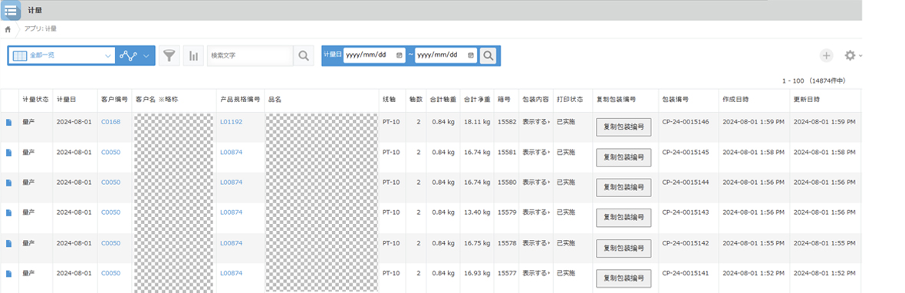The width and height of the screenshot is (905, 293).
Task: Click the 计量状态 column header
Action: (35, 99)
